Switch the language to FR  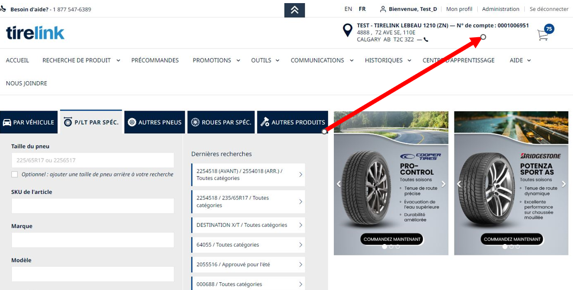[x=362, y=9]
